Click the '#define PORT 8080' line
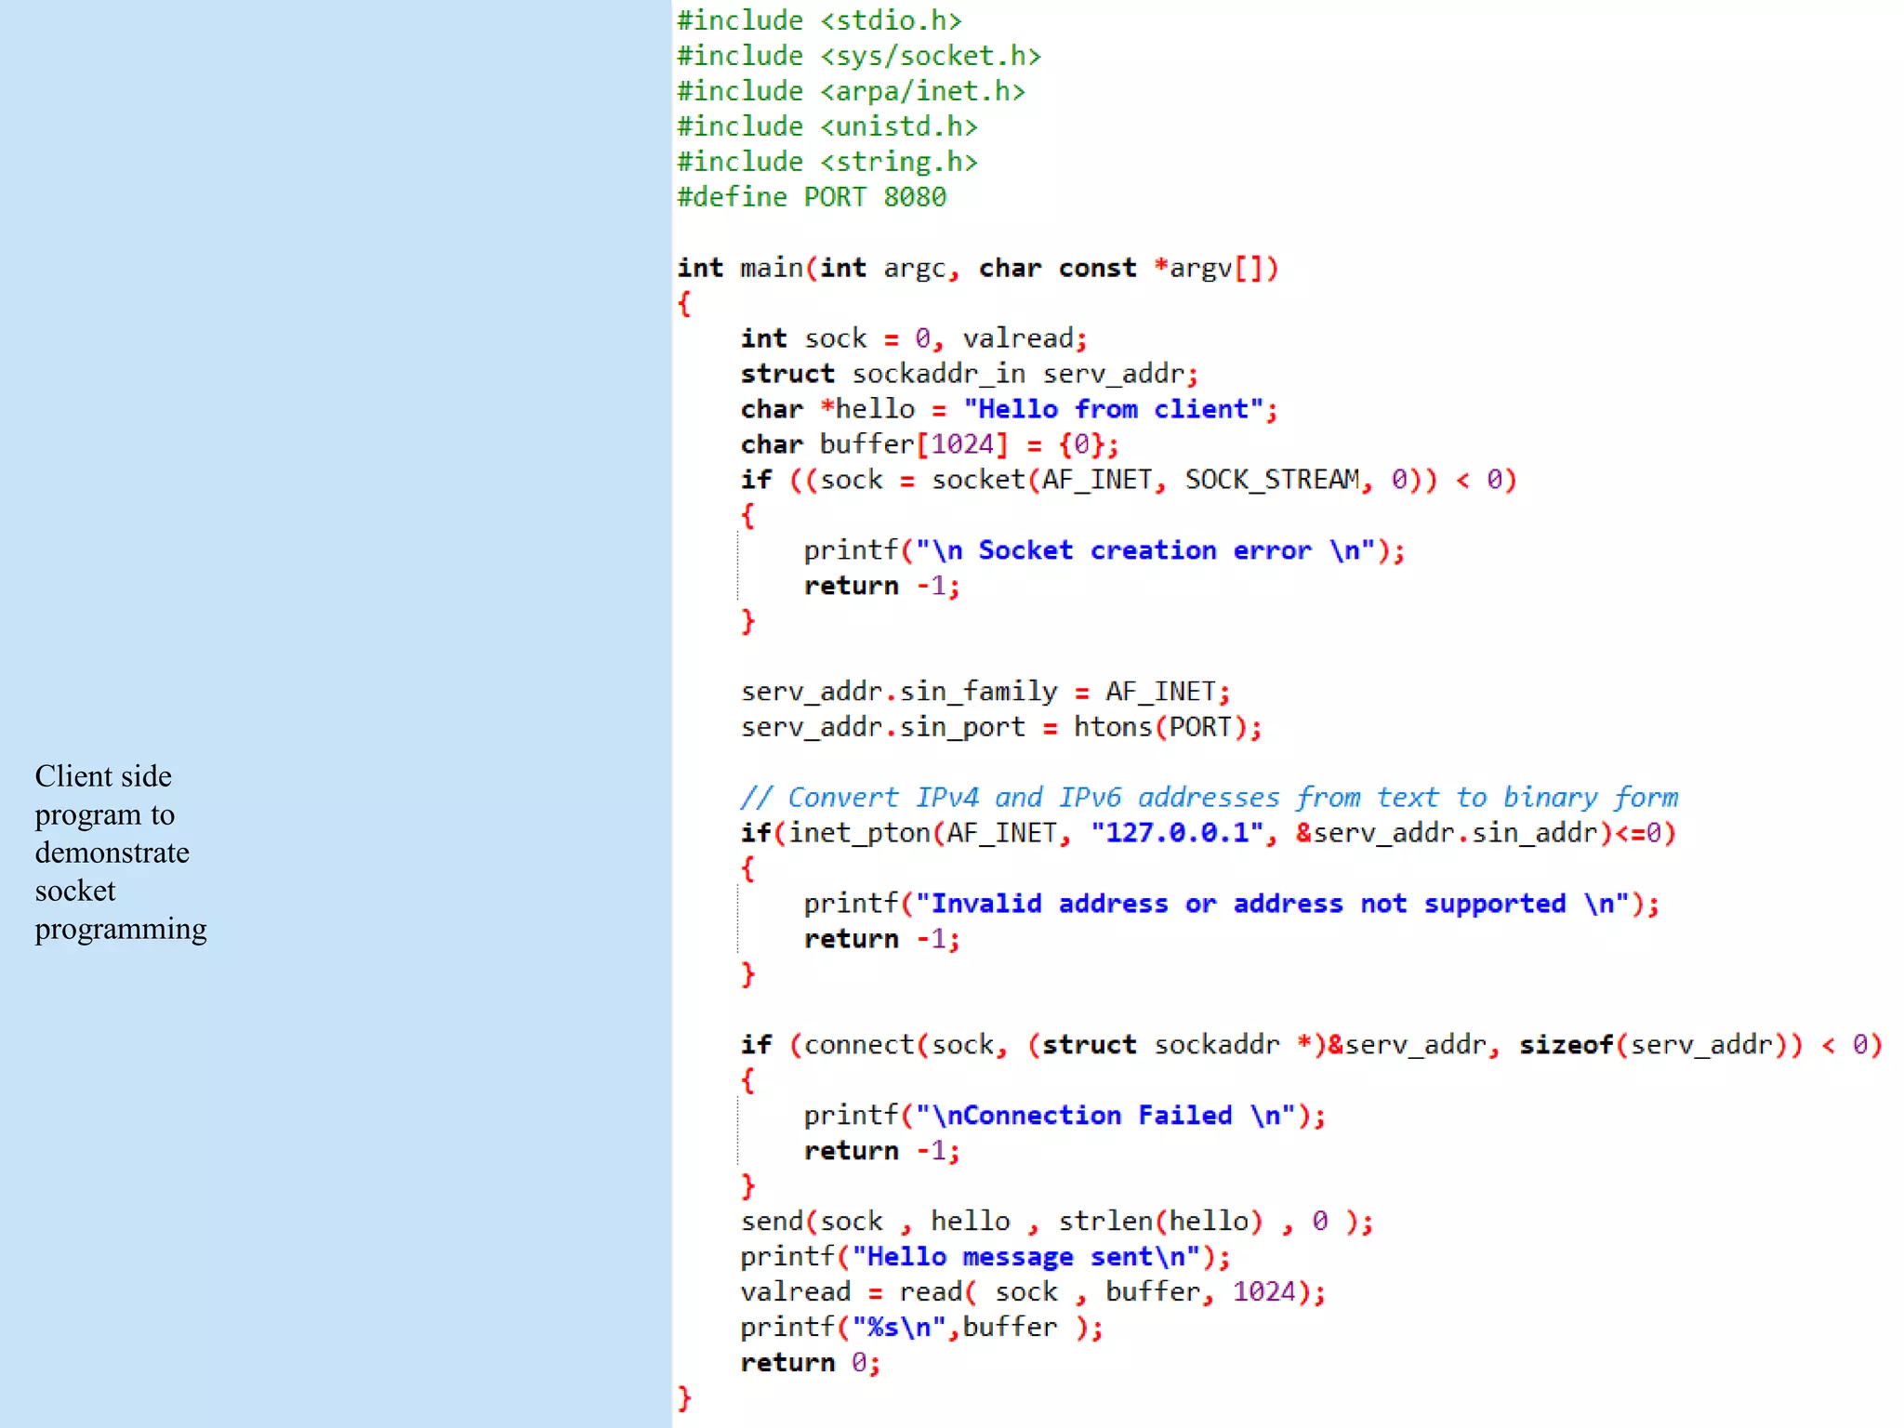Image resolution: width=1904 pixels, height=1428 pixels. point(812,197)
